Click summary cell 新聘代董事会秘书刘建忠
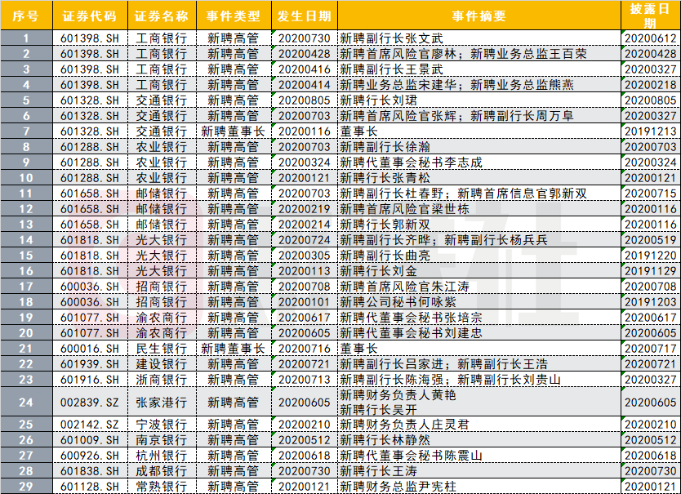681x494 pixels. tap(479, 333)
